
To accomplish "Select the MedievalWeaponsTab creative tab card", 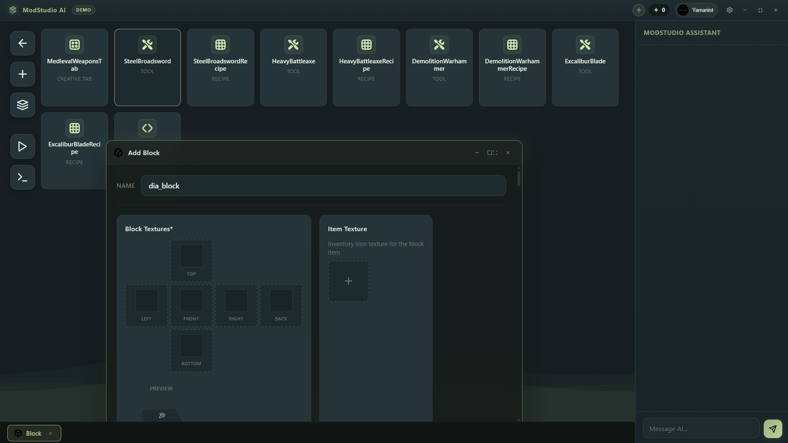I will 74,67.
